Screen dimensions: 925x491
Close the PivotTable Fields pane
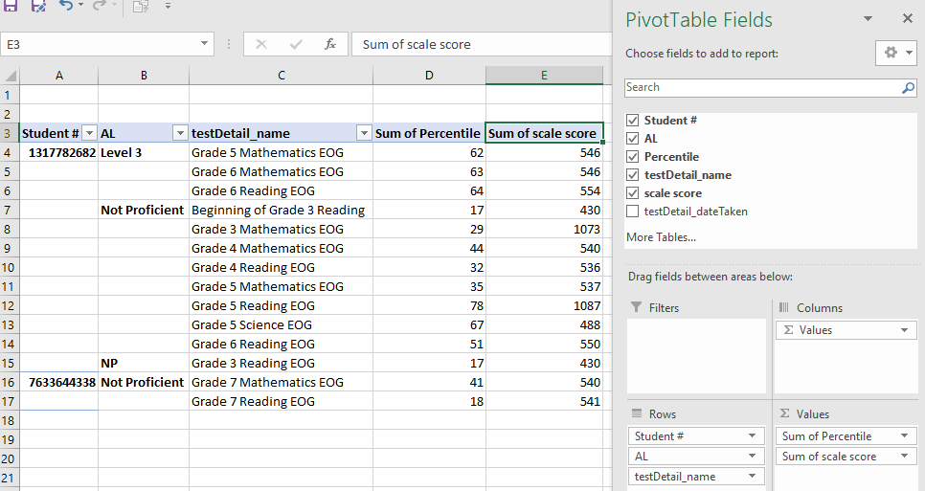point(907,19)
